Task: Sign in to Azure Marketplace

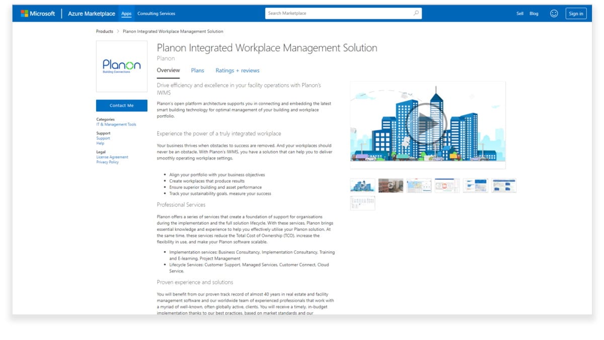Action: pyautogui.click(x=575, y=13)
